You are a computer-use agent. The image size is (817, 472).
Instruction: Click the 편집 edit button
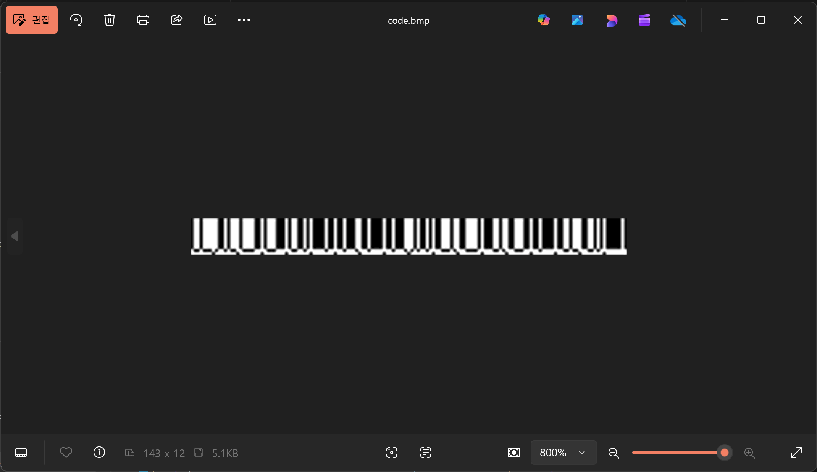click(x=32, y=20)
